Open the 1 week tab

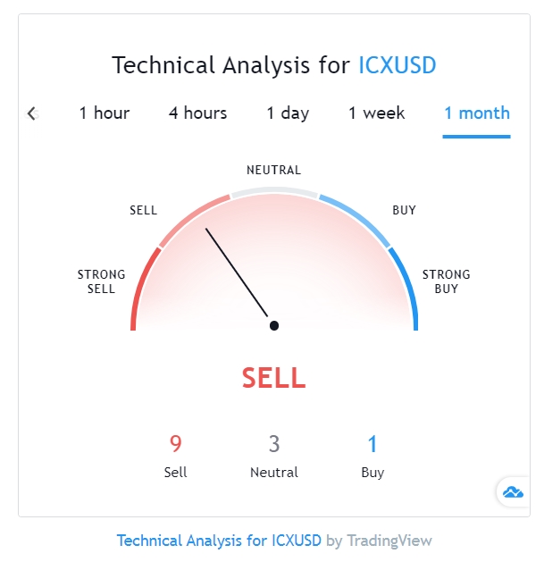[376, 113]
